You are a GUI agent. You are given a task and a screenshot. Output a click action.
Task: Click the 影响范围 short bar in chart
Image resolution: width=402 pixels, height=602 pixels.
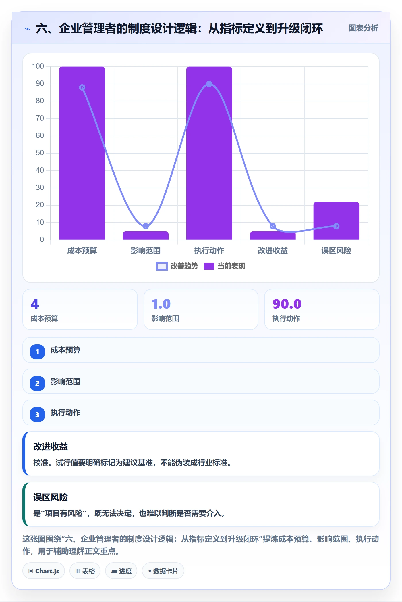(146, 236)
